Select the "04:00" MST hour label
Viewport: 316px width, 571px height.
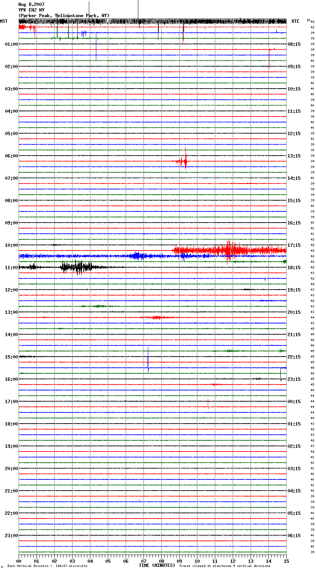click(11, 111)
